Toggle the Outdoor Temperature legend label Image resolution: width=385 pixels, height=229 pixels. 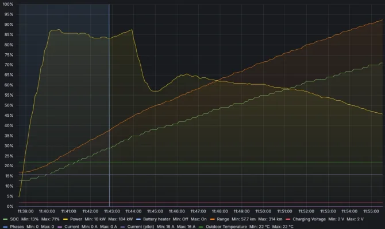pyautogui.click(x=226, y=227)
